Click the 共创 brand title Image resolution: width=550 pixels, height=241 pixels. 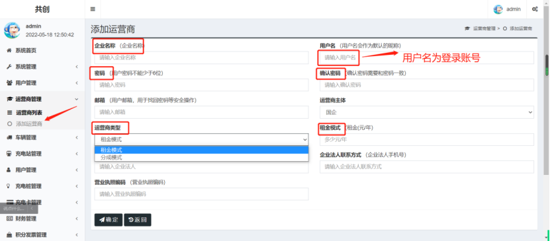coord(42,9)
